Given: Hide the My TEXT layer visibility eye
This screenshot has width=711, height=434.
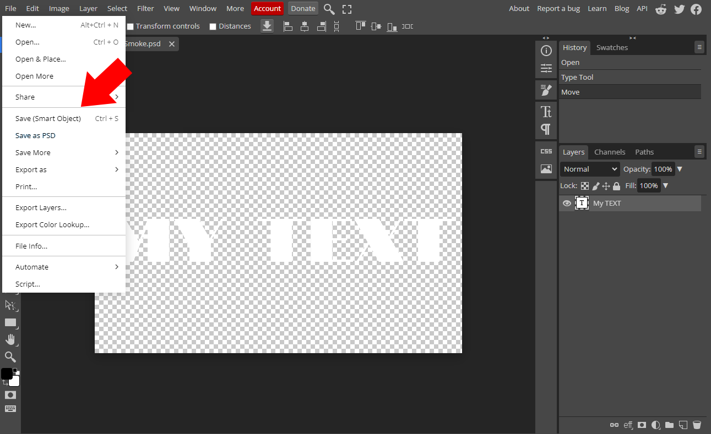Looking at the screenshot, I should pos(567,203).
